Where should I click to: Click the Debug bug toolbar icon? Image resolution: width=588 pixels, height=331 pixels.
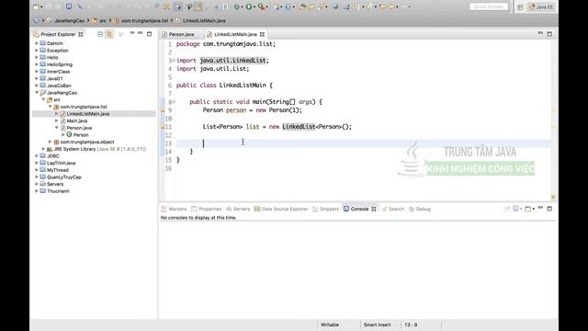pyautogui.click(x=236, y=6)
